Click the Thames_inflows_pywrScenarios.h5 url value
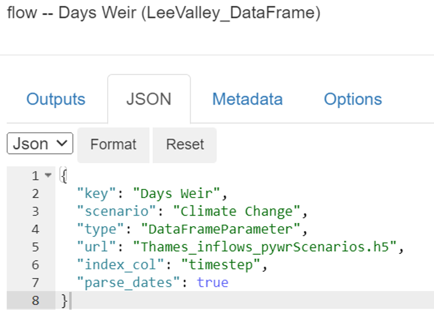434x310 pixels. click(x=266, y=247)
